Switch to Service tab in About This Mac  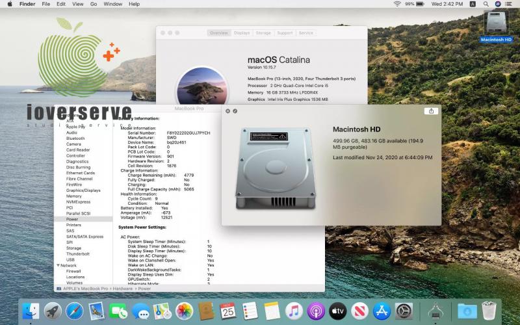305,33
